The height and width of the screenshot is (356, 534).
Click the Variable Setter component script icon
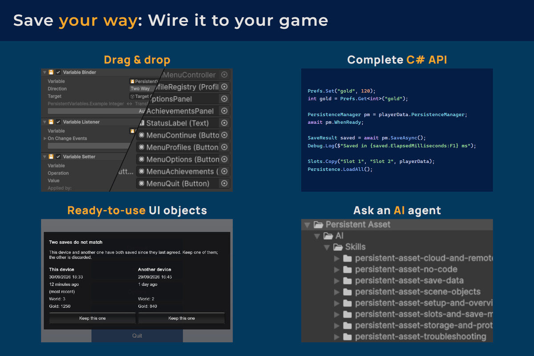51,157
